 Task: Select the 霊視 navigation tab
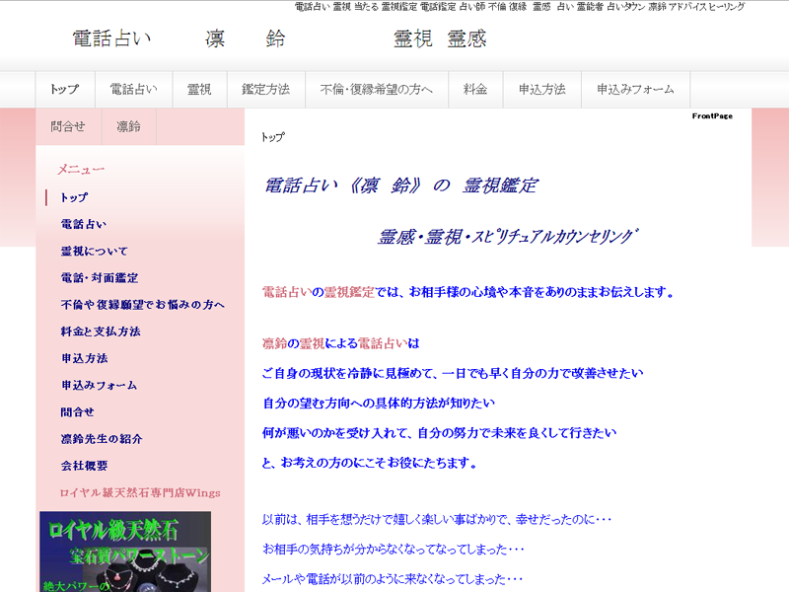(200, 90)
